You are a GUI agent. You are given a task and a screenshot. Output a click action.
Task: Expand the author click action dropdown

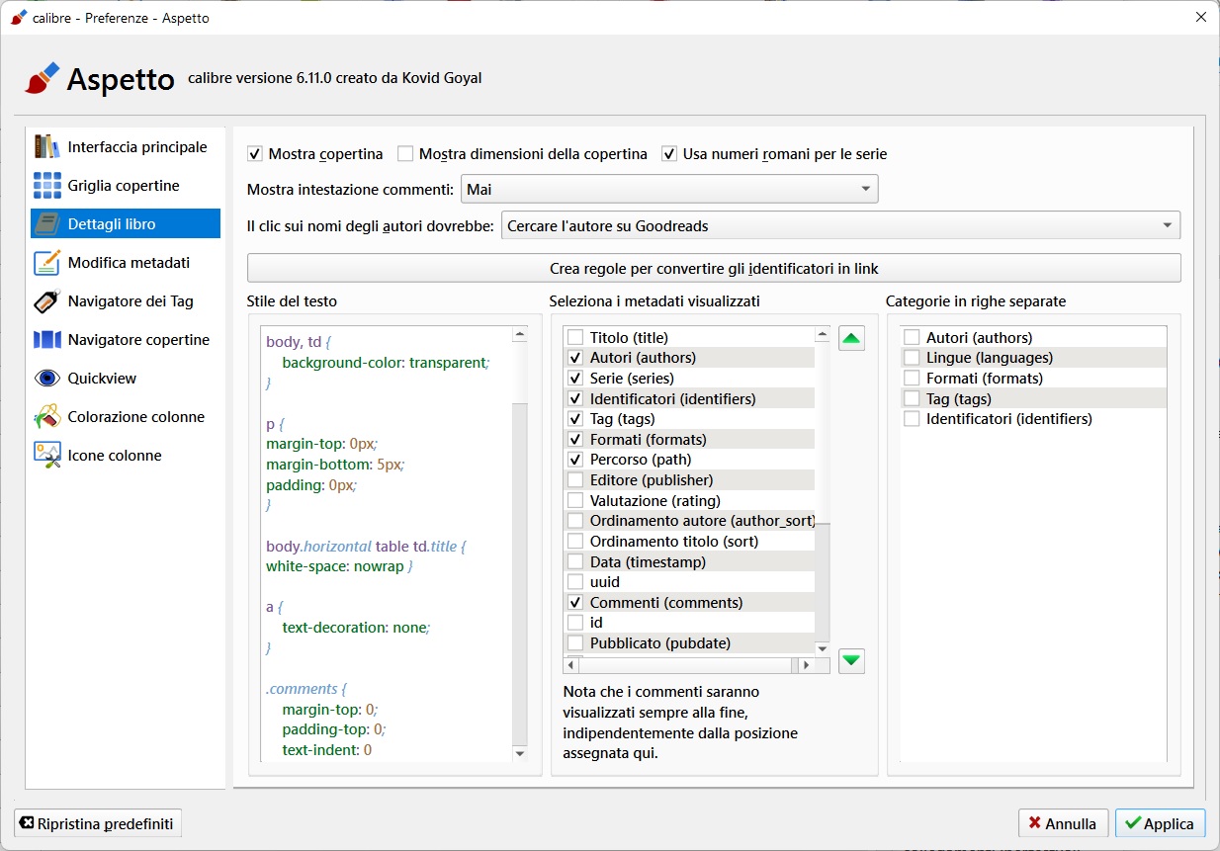tap(840, 226)
